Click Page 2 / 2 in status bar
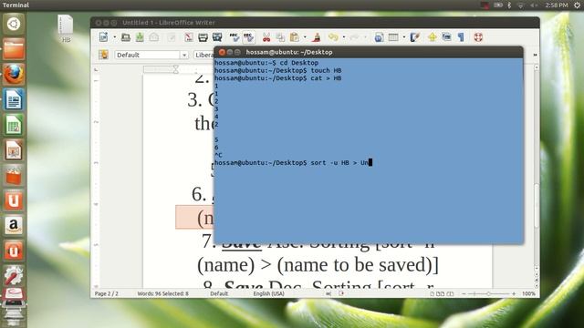Image resolution: width=584 pixels, height=328 pixels. pyautogui.click(x=107, y=293)
